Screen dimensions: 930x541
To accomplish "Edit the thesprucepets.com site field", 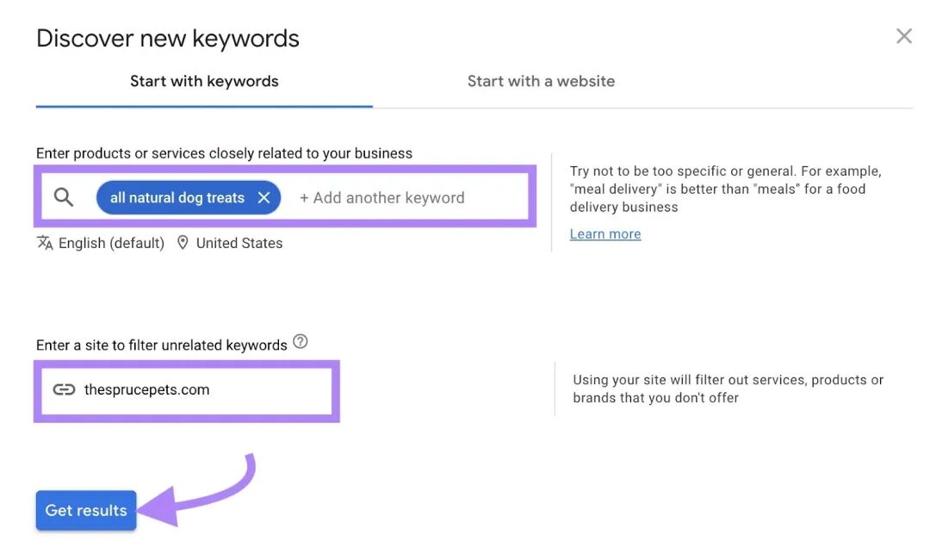I will tap(186, 391).
